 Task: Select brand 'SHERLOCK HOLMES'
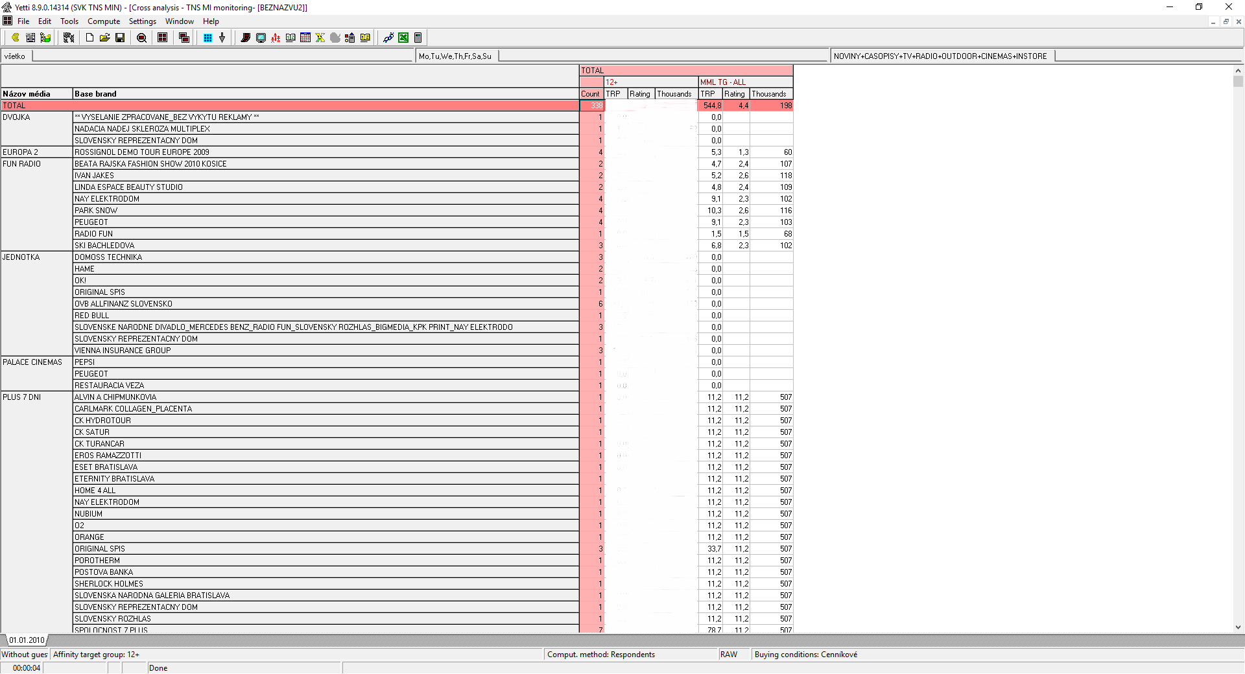tap(326, 584)
